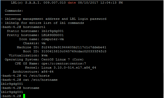Click the 'vi /etc/hosts' command line
164x98 pixels.
pyautogui.click(x=36, y=76)
